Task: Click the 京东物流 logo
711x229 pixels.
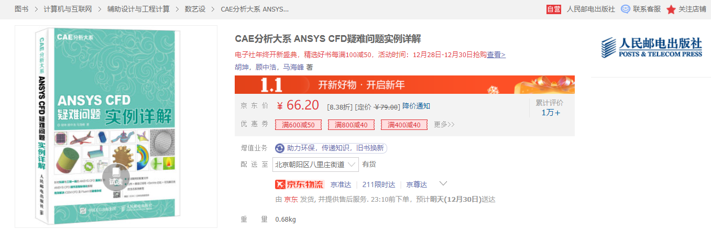Action: click(x=300, y=184)
